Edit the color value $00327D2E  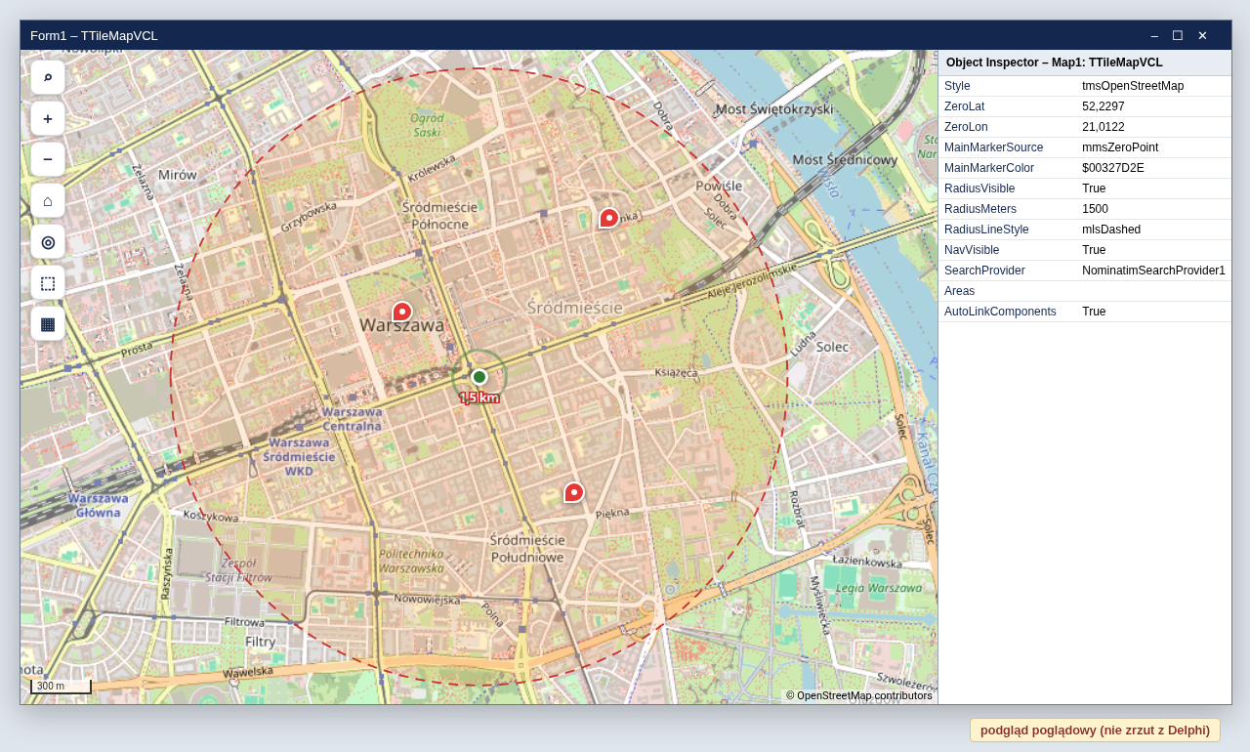[x=1113, y=168]
